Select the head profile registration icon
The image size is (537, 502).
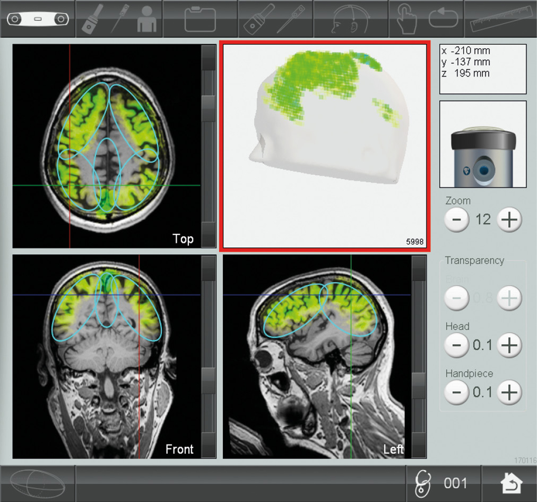pyautogui.click(x=350, y=19)
